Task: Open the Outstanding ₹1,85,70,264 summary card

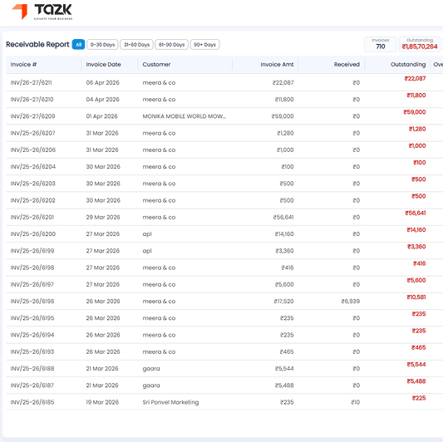Action: click(x=420, y=44)
